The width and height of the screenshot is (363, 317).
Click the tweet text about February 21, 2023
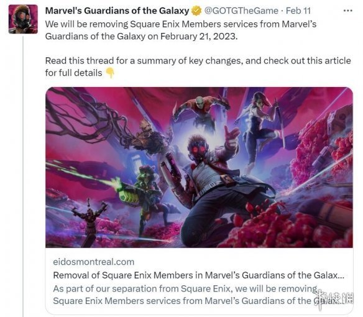click(x=181, y=30)
